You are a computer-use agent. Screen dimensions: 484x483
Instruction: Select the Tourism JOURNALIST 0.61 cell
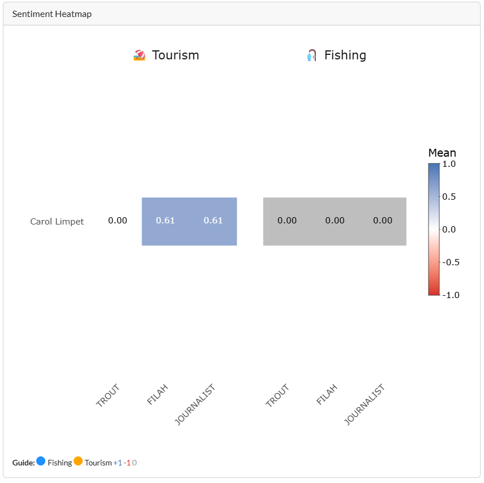tap(213, 221)
